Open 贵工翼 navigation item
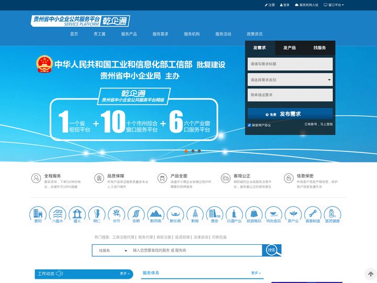Image resolution: width=377 pixels, height=283 pixels. pos(99,34)
